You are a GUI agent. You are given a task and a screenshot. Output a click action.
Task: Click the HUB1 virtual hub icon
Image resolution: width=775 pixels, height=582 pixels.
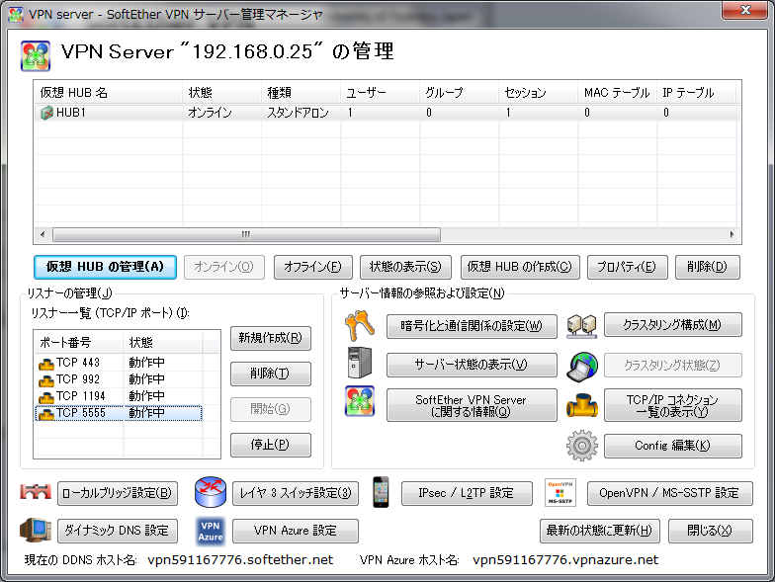tap(46, 113)
